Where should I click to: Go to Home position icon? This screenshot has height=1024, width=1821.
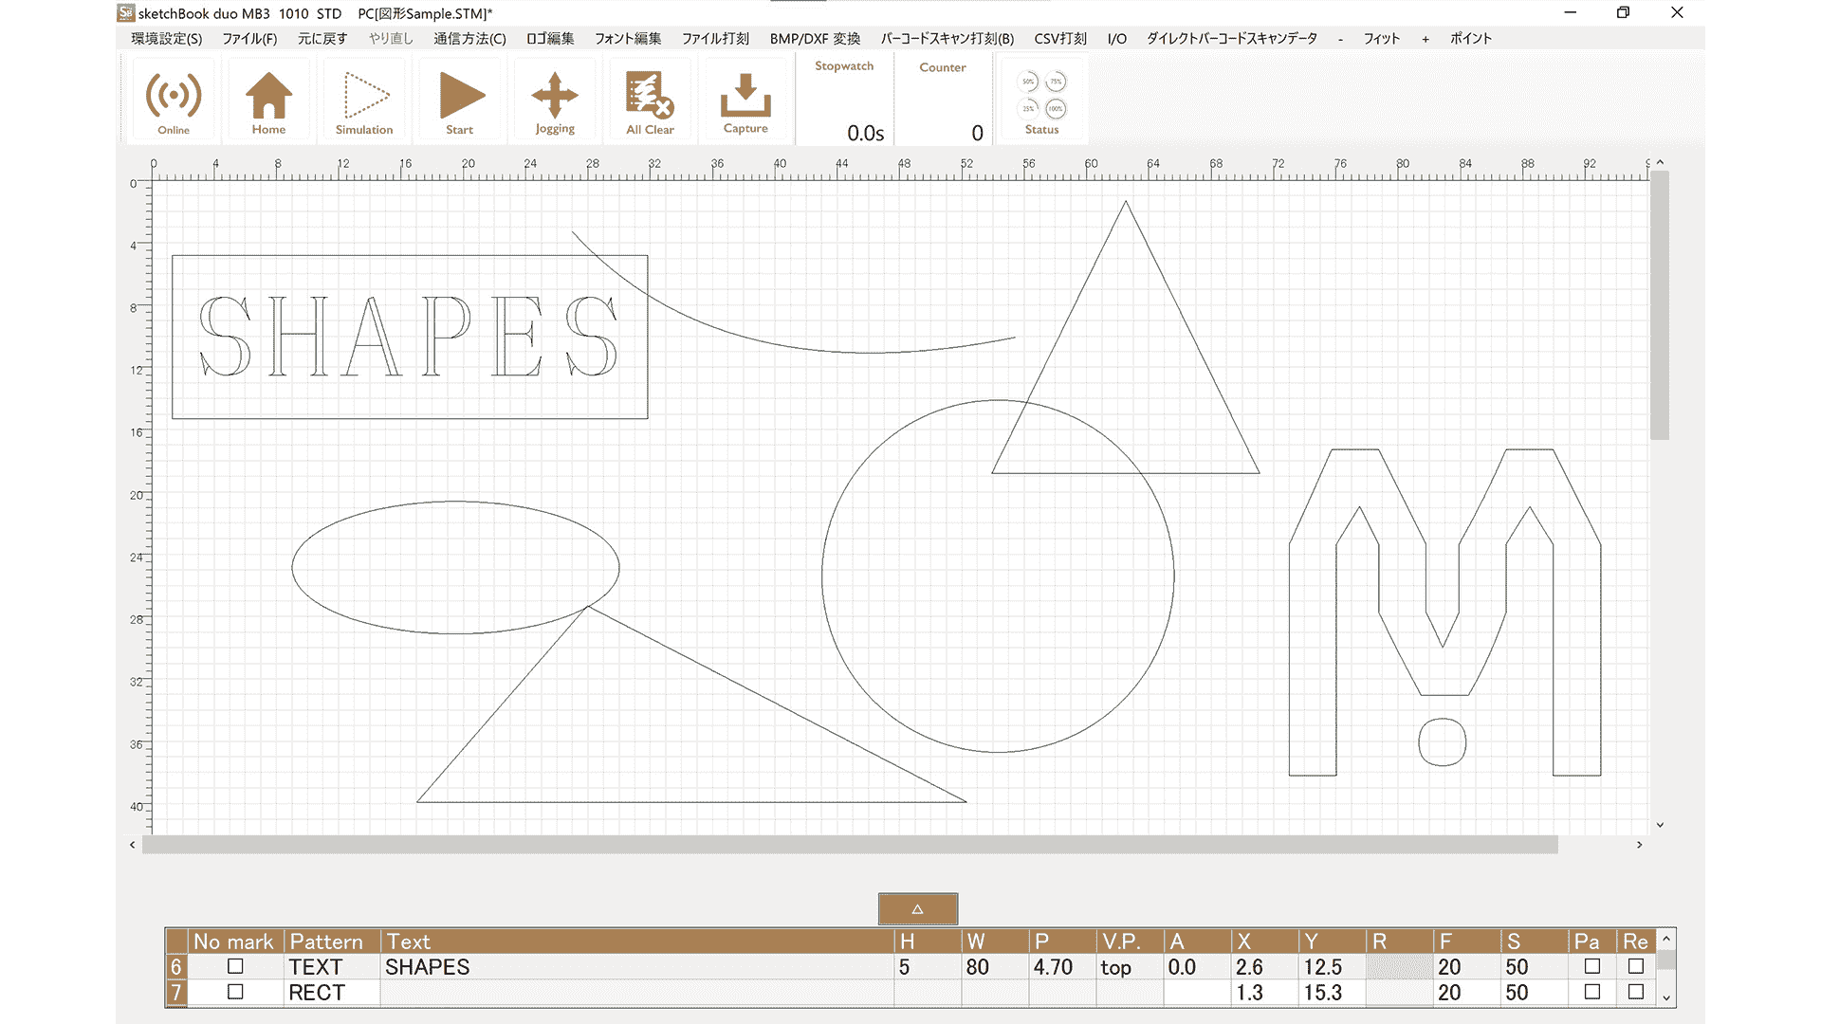click(x=269, y=95)
